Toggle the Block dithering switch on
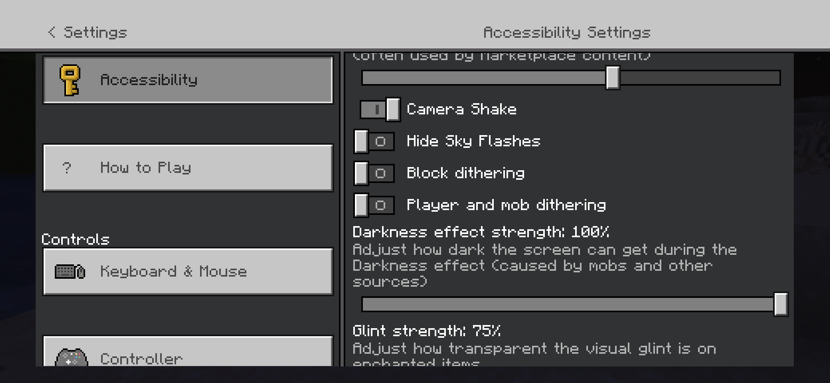830x383 pixels. 374,173
